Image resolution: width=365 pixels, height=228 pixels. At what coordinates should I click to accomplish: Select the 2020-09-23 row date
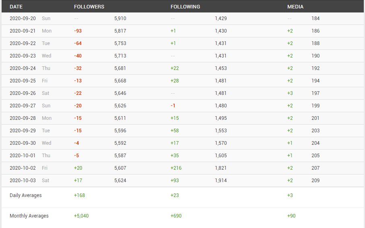tap(23, 56)
